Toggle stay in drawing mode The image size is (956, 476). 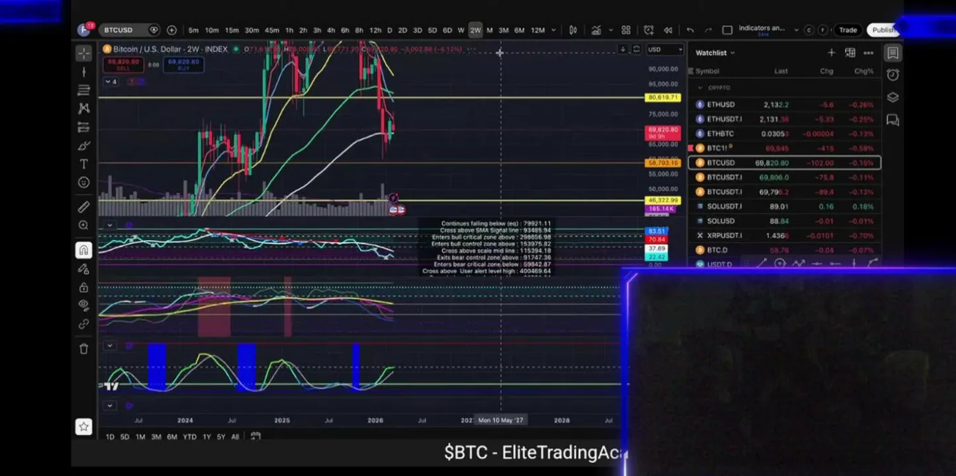click(83, 269)
